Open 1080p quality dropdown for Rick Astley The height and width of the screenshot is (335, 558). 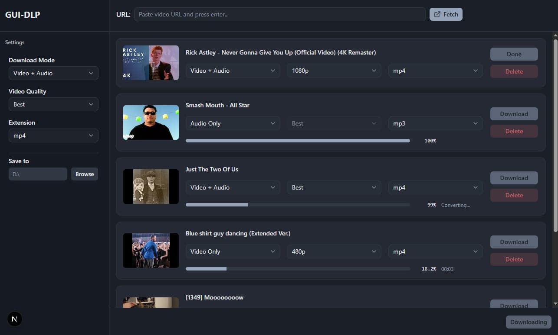(x=334, y=71)
